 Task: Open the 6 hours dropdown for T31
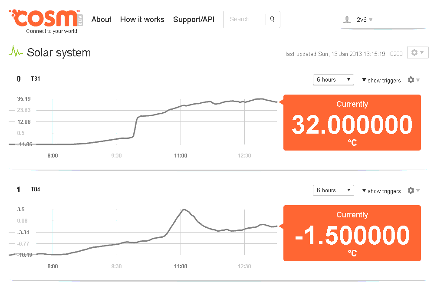point(333,80)
